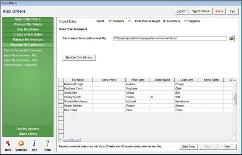
Task: Open Import My Customers - Web
Action: [21, 60]
